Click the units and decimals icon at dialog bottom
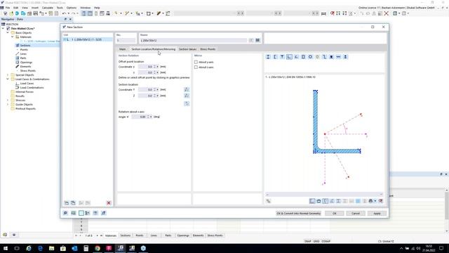 [73, 213]
